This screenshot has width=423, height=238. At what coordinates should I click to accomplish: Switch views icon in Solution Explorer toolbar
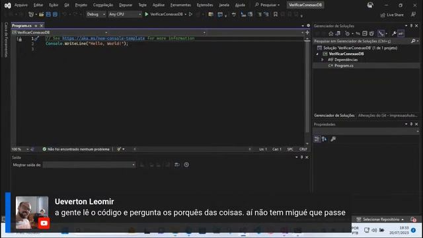pyautogui.click(x=338, y=34)
